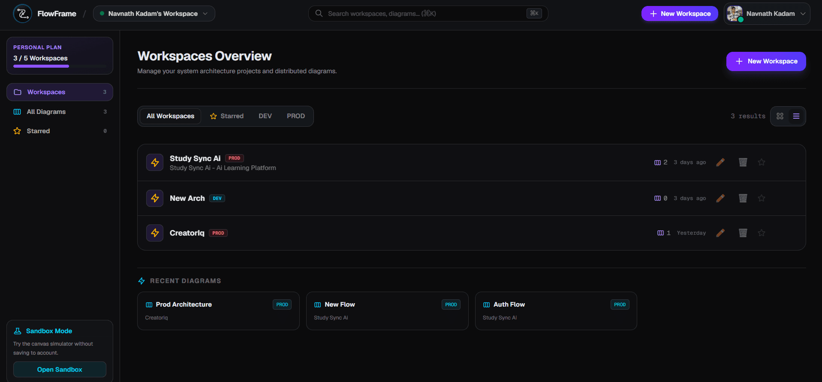Click the Auth Flow diagram icon
Screen dimensions: 822x382
coord(487,305)
